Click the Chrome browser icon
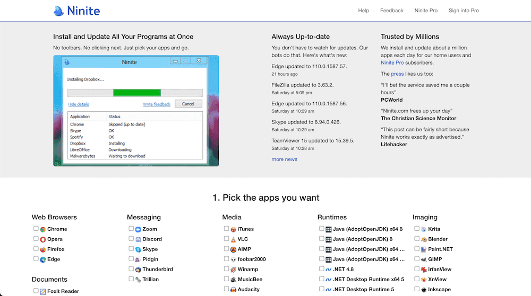The height and width of the screenshot is (296, 531). click(43, 229)
